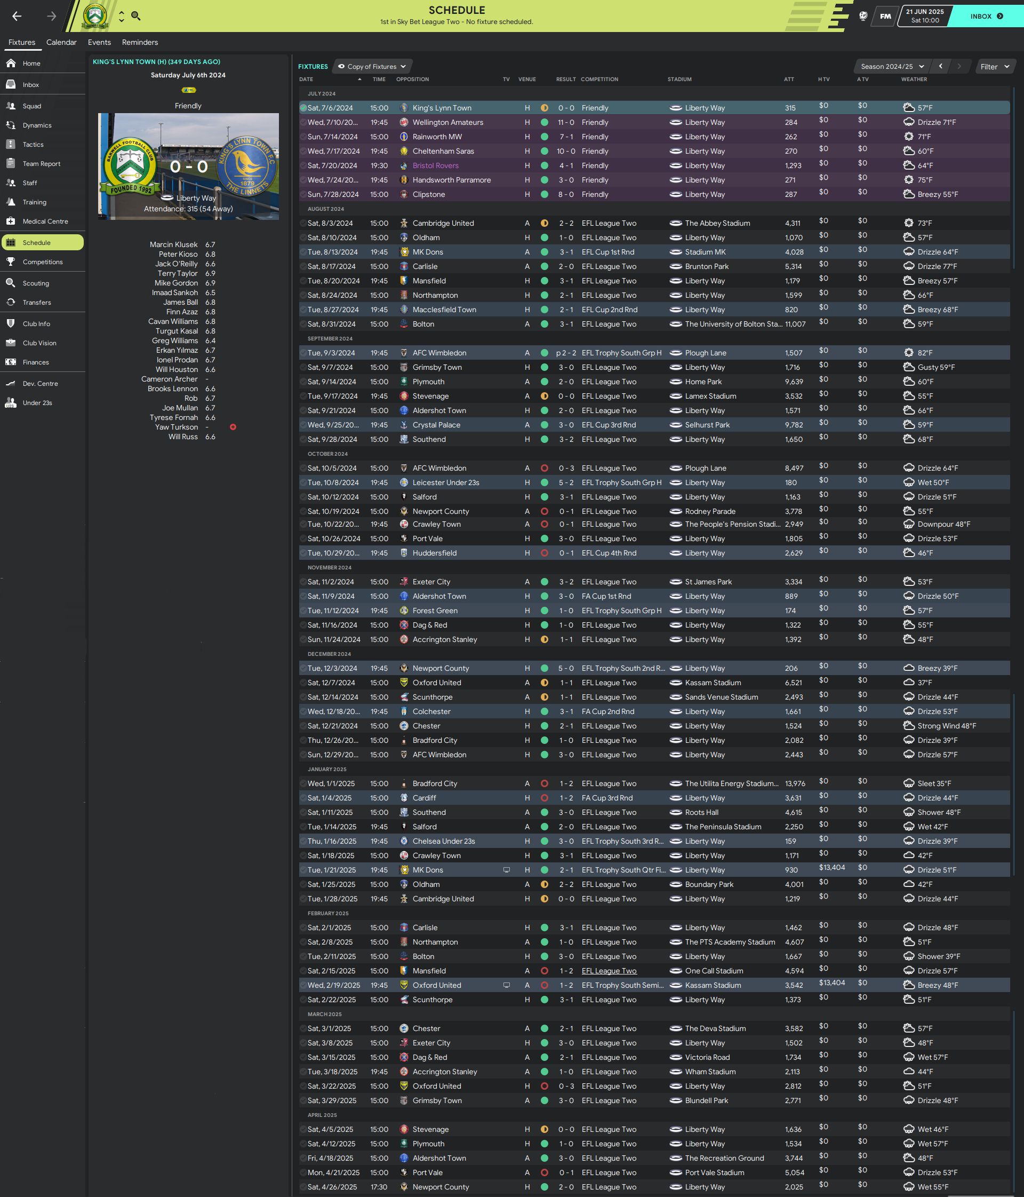
Task: Click the club switcher up/down chevrons
Action: (121, 16)
